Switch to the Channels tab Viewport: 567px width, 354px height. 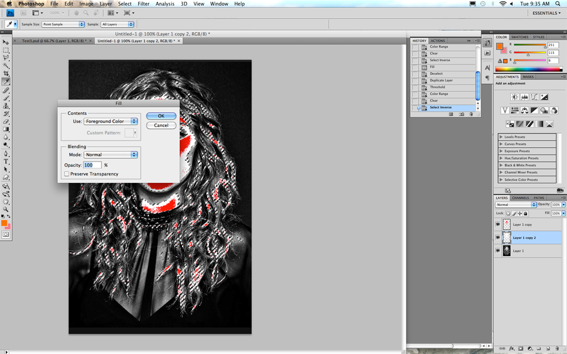pyautogui.click(x=521, y=198)
